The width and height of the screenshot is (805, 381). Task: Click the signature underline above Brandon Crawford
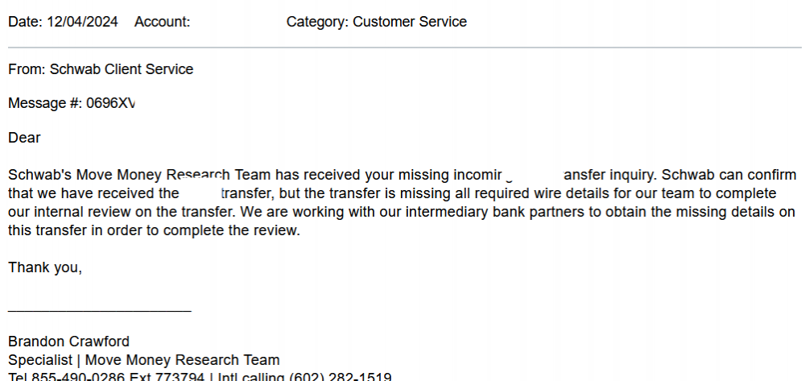(x=100, y=310)
